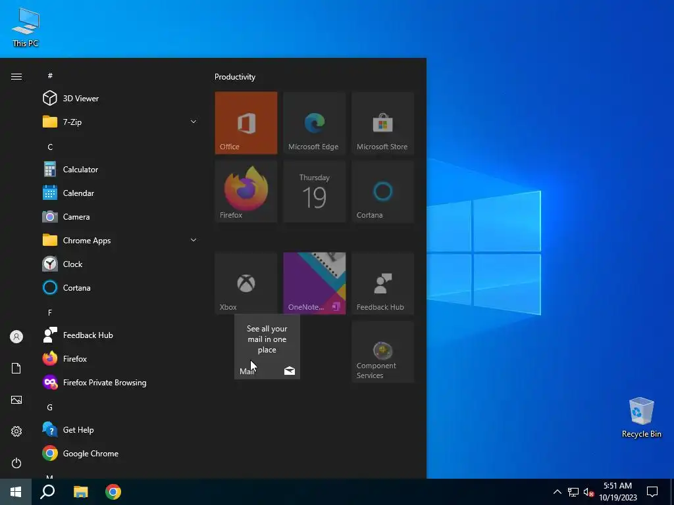The width and height of the screenshot is (674, 505).
Task: Launch Google Chrome from the app list
Action: (120, 454)
